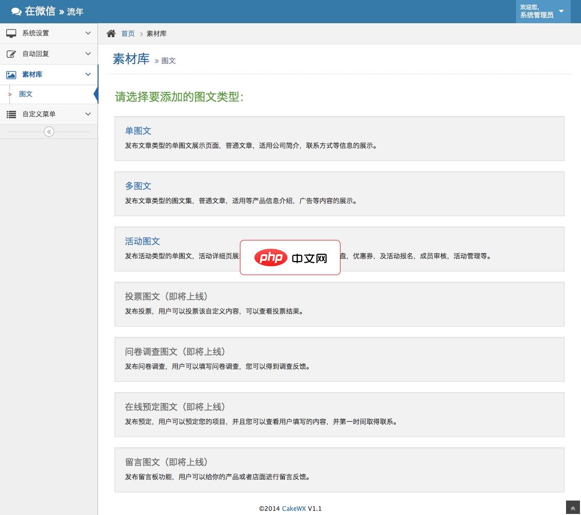Click the chat bubble logo in the header
Screen dimensions: 581x515
point(16,11)
